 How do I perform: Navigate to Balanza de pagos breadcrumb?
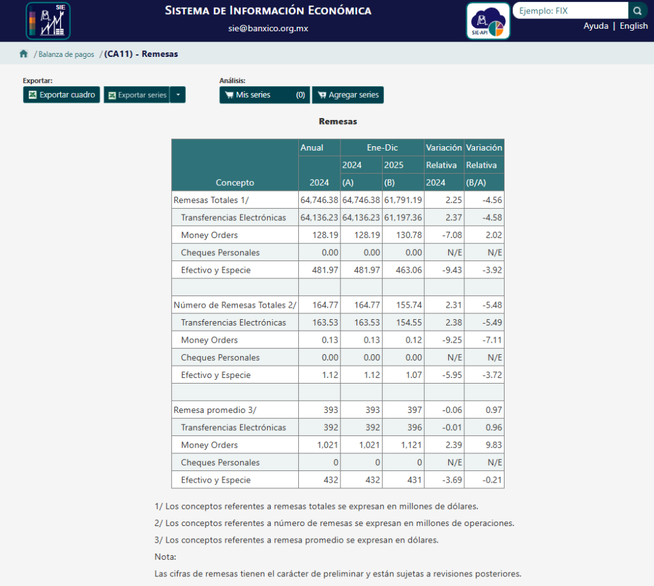coord(66,54)
